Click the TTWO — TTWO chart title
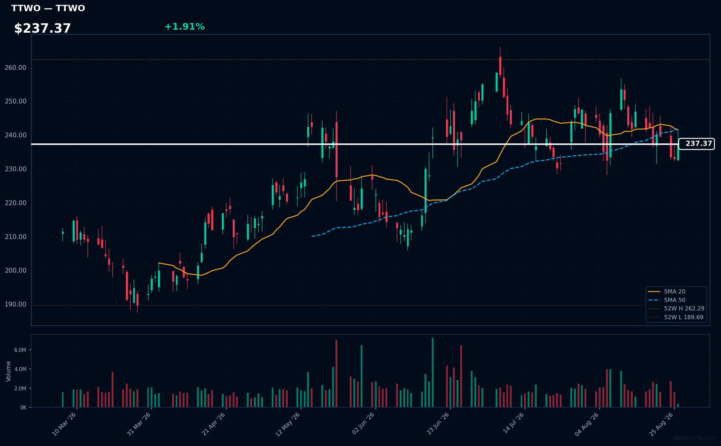 point(48,8)
